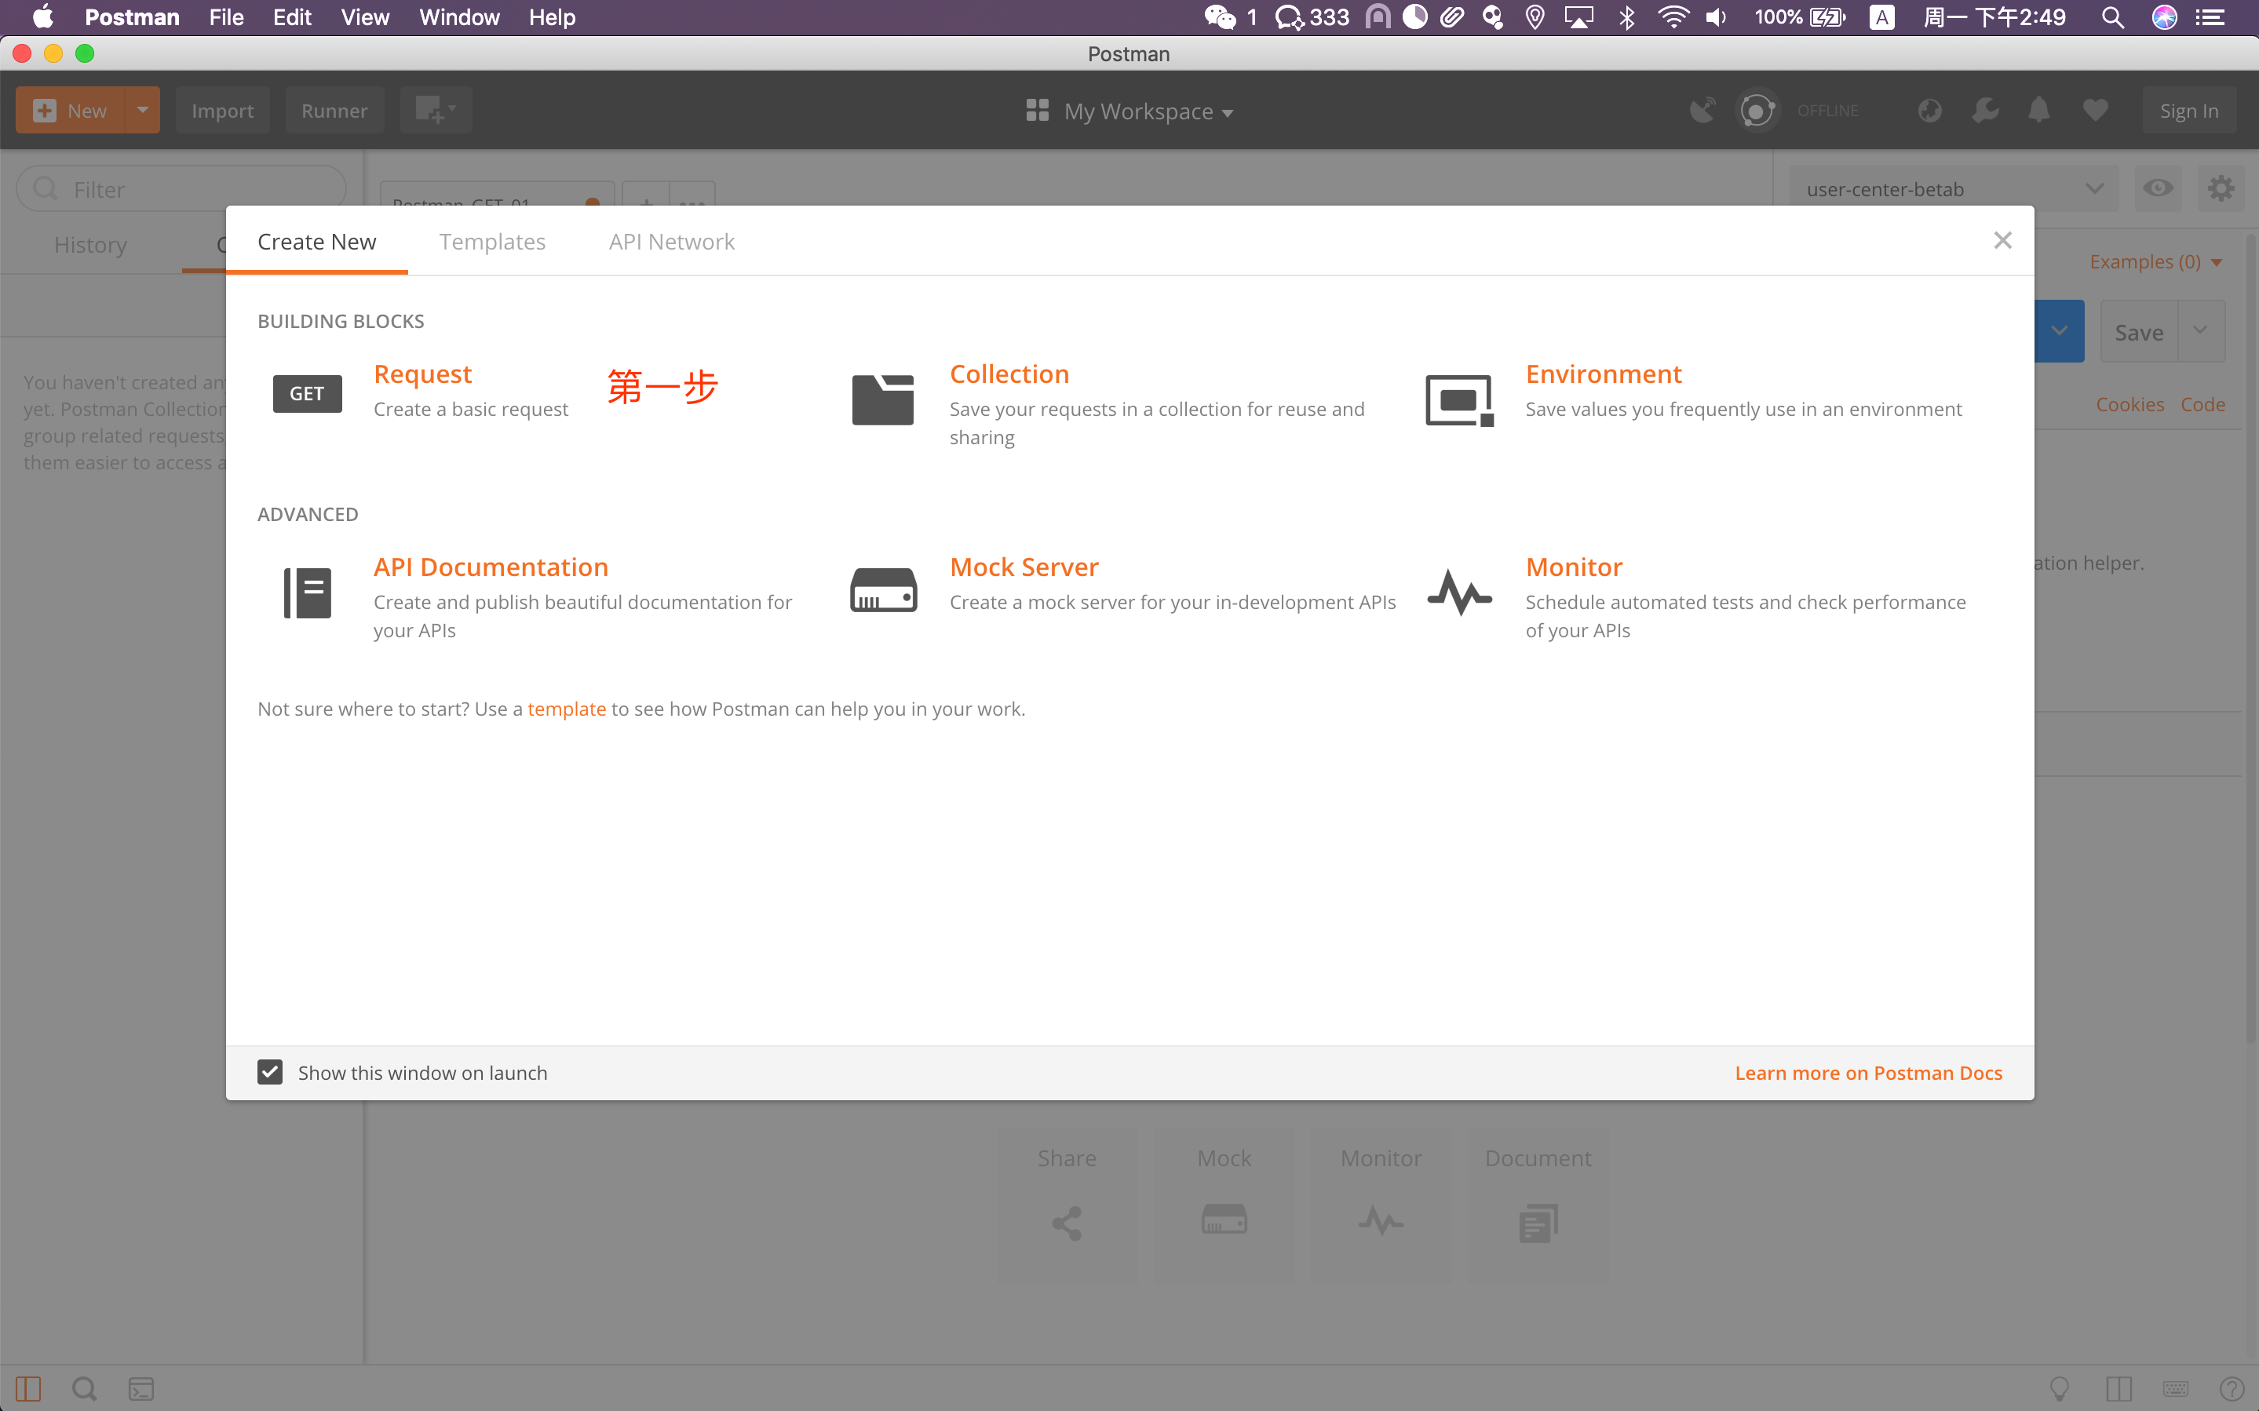Expand the Examples (0) dropdown
This screenshot has width=2259, height=1411.
[2155, 261]
